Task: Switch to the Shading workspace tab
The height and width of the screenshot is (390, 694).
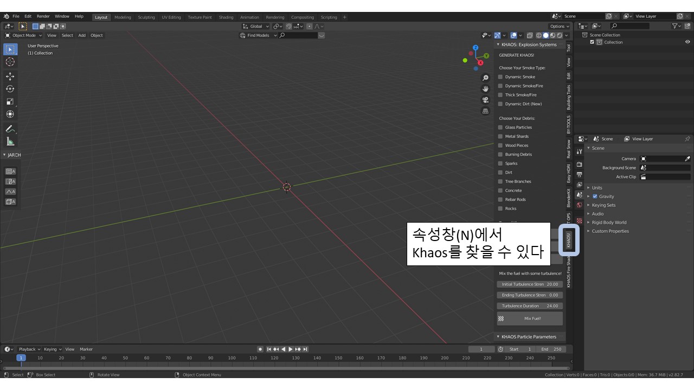Action: pos(226,17)
